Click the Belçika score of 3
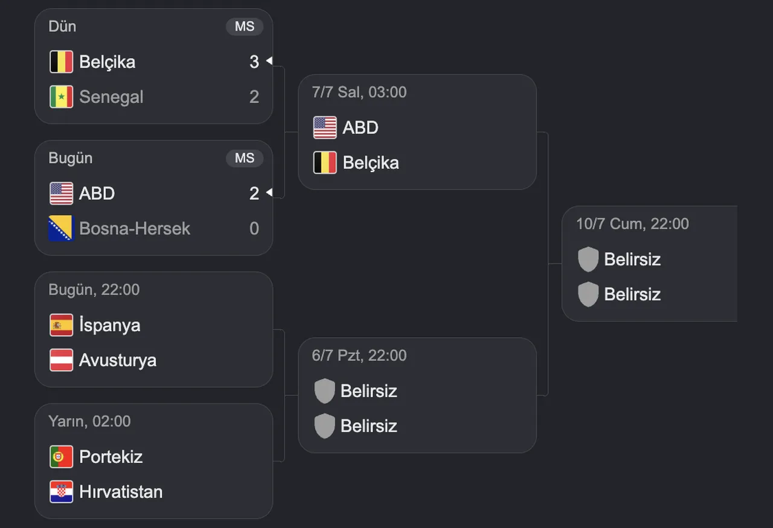773x528 pixels. point(254,62)
